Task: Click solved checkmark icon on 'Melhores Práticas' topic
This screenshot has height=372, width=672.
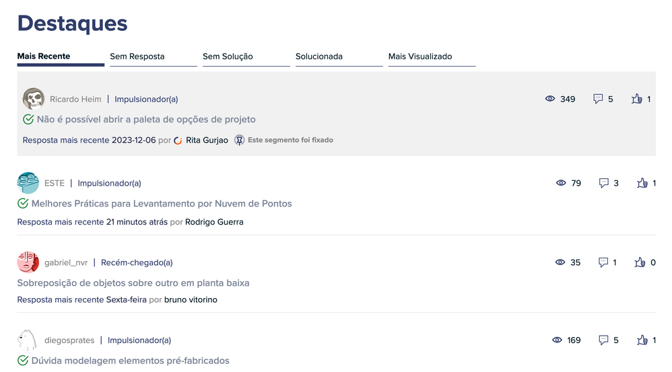Action: (x=23, y=203)
